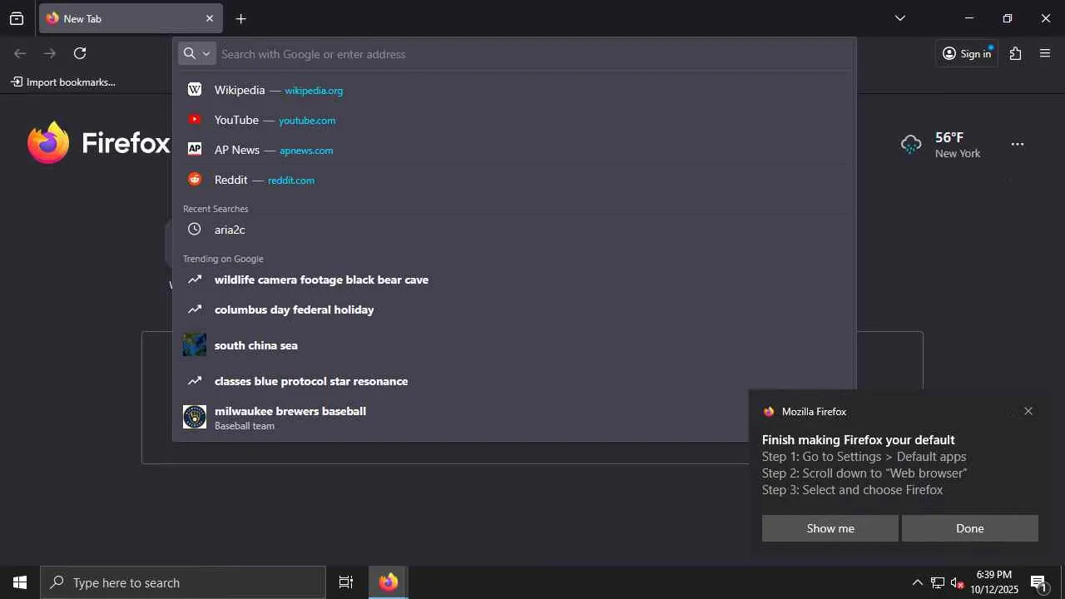Choose the Wikipedia suggestion
This screenshot has height=599, width=1065.
pos(514,90)
